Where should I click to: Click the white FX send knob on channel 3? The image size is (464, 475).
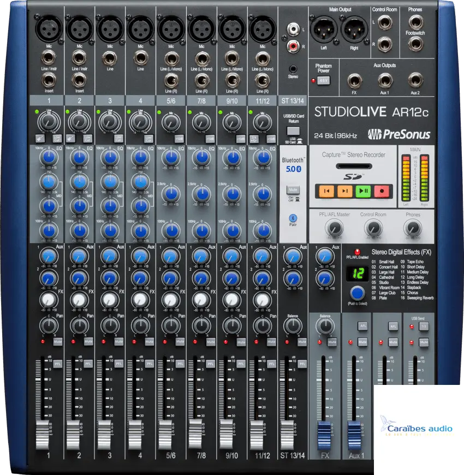[x=110, y=300]
